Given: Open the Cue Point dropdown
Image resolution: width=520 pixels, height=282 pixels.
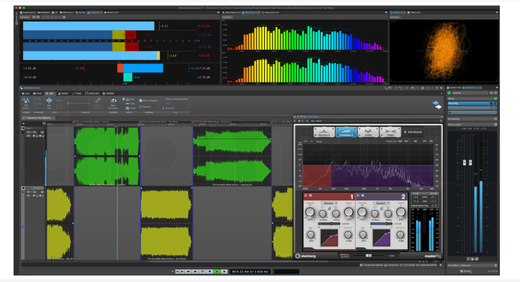Looking at the screenshot, I should (x=175, y=108).
